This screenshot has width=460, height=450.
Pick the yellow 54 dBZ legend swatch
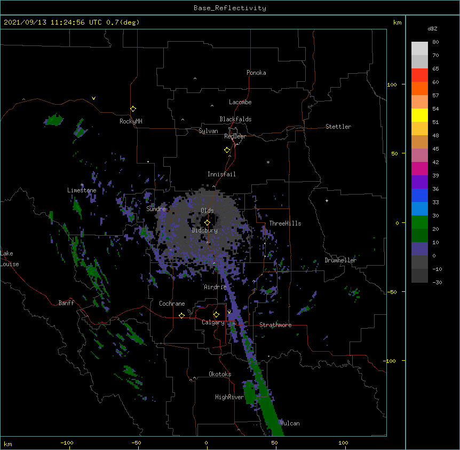pyautogui.click(x=419, y=115)
